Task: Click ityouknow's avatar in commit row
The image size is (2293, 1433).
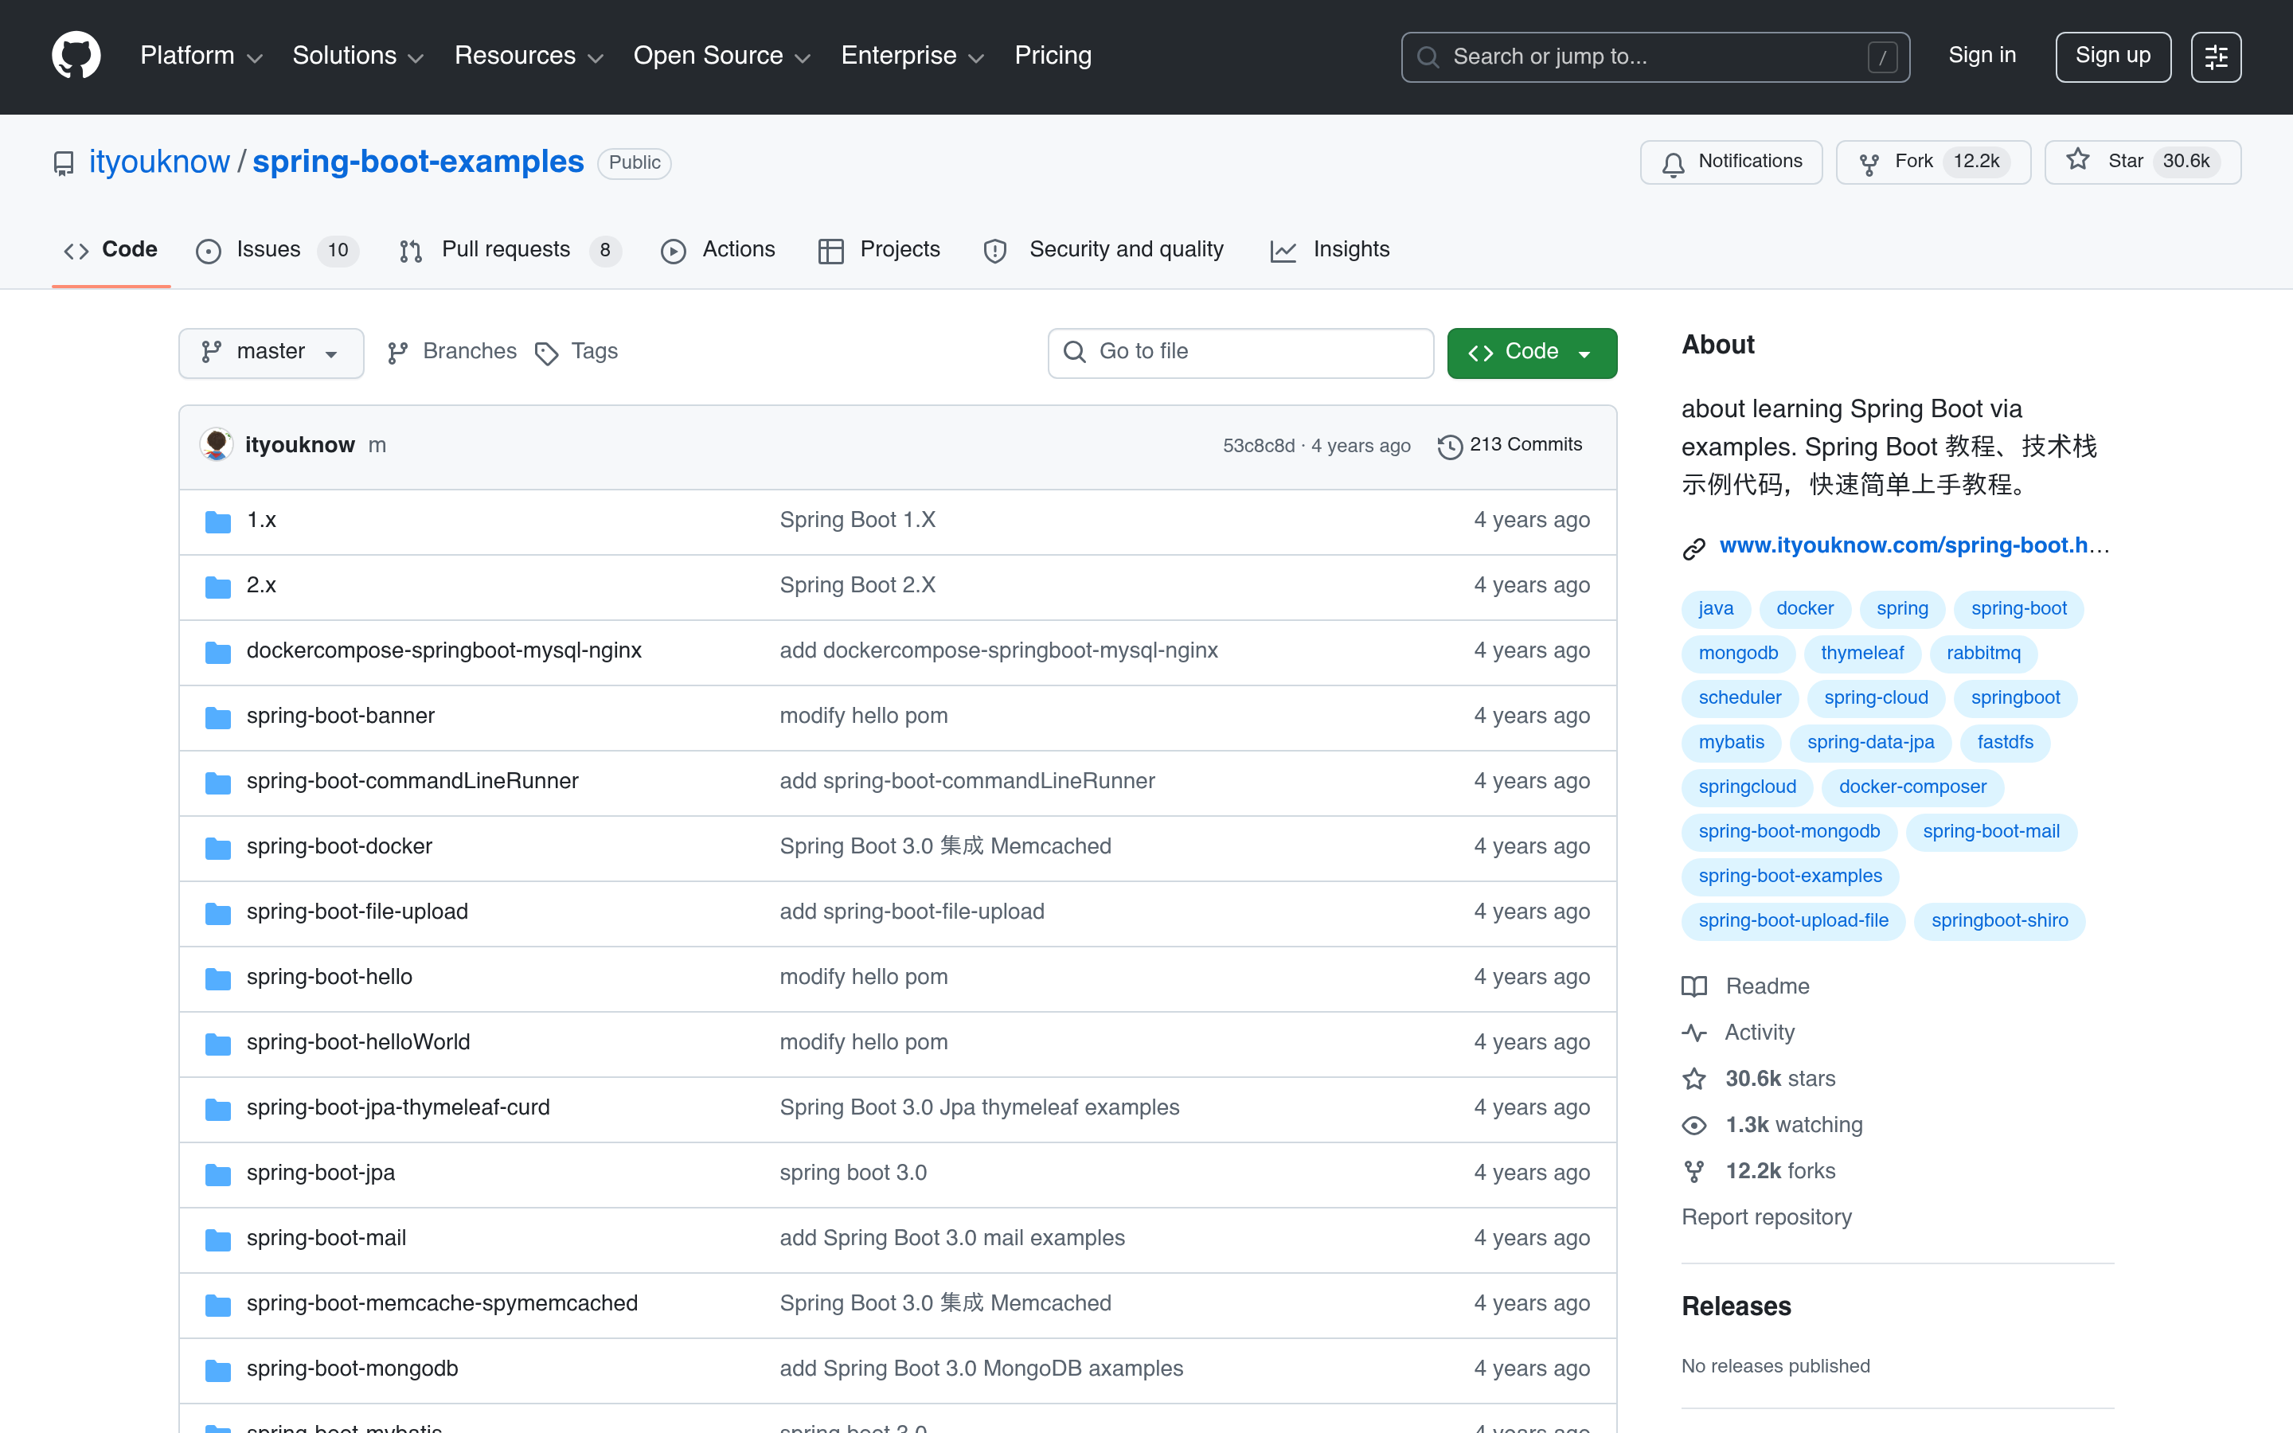Action: [x=216, y=444]
